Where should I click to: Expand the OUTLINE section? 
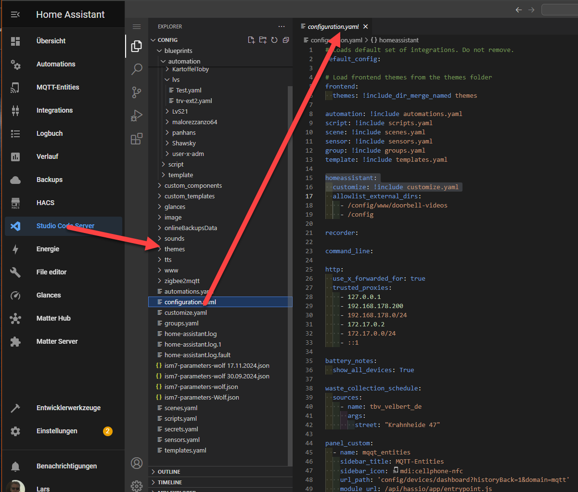(168, 472)
